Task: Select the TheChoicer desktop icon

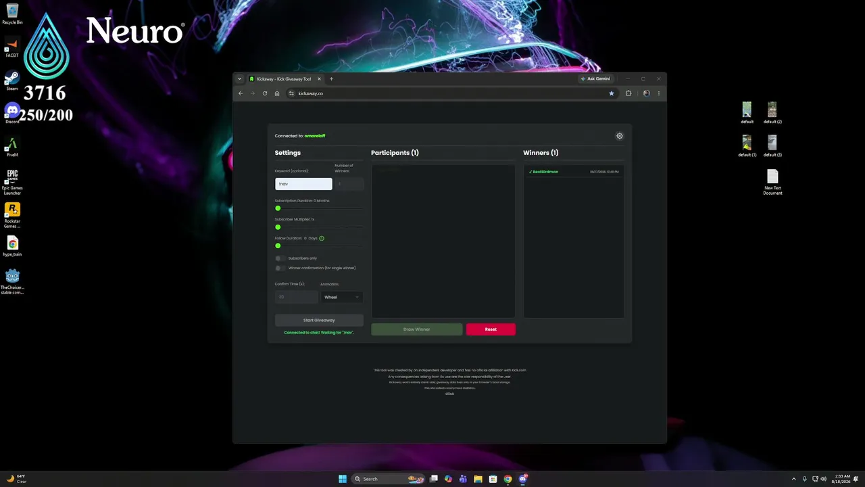Action: pyautogui.click(x=12, y=281)
